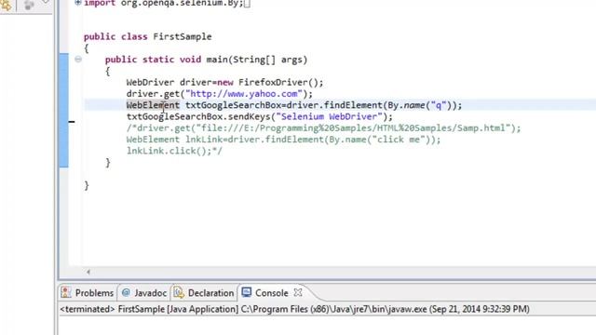This screenshot has height=335, width=596.
Task: Click the "Selenium WebDriver" string literal
Action: (x=329, y=116)
